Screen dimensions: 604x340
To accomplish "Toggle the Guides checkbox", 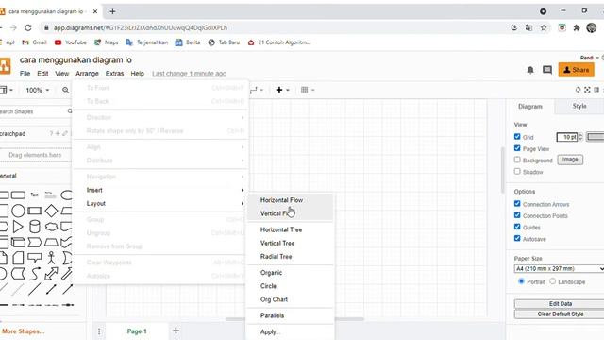I will [517, 227].
